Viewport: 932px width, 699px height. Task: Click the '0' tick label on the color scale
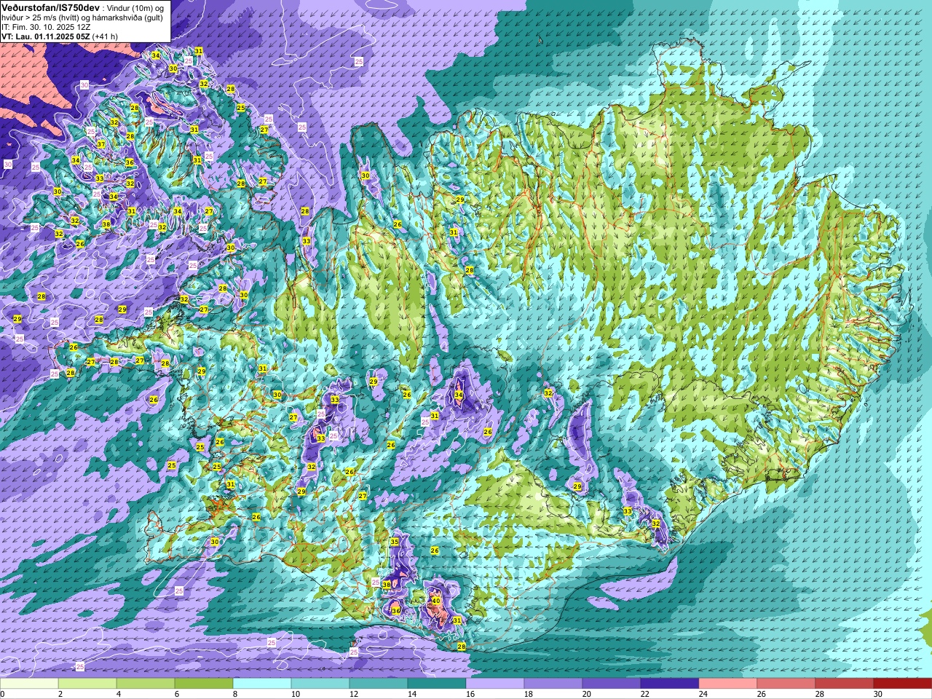3,694
